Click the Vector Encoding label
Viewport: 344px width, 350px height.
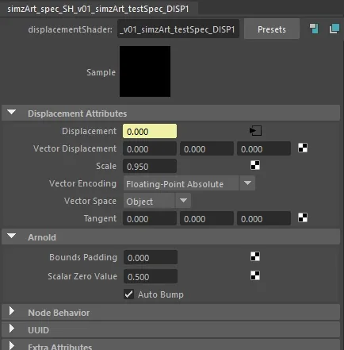pos(82,183)
